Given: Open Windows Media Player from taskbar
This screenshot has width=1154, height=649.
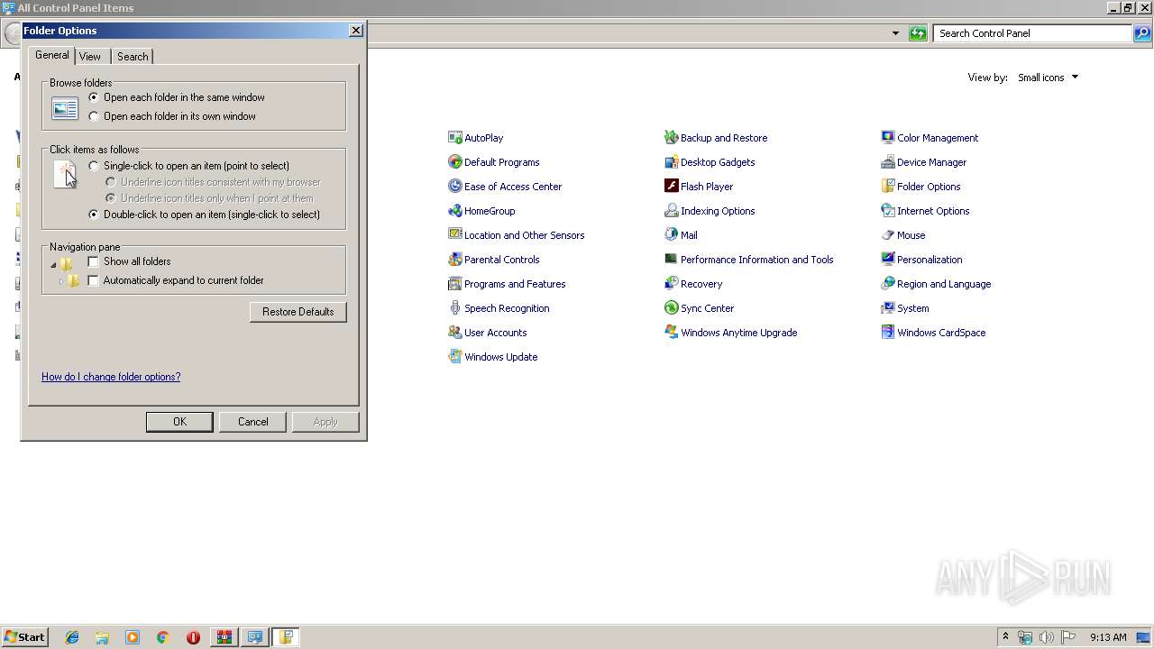Looking at the screenshot, I should pyautogui.click(x=133, y=637).
